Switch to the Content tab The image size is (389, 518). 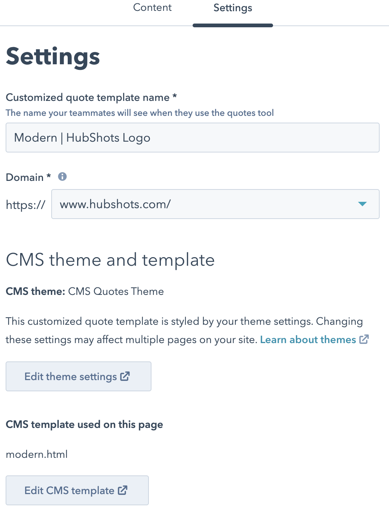(x=152, y=8)
